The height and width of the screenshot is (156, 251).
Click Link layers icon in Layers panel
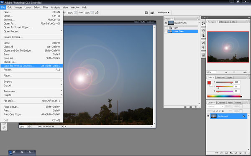[217, 153]
